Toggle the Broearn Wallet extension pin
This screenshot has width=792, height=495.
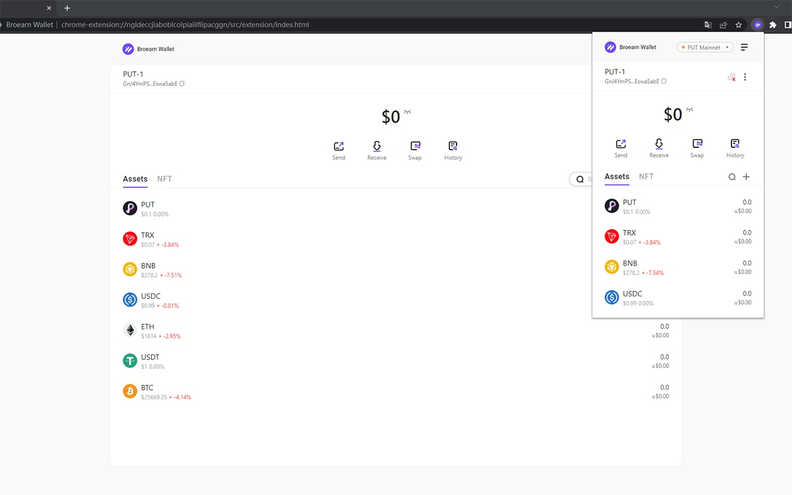757,25
